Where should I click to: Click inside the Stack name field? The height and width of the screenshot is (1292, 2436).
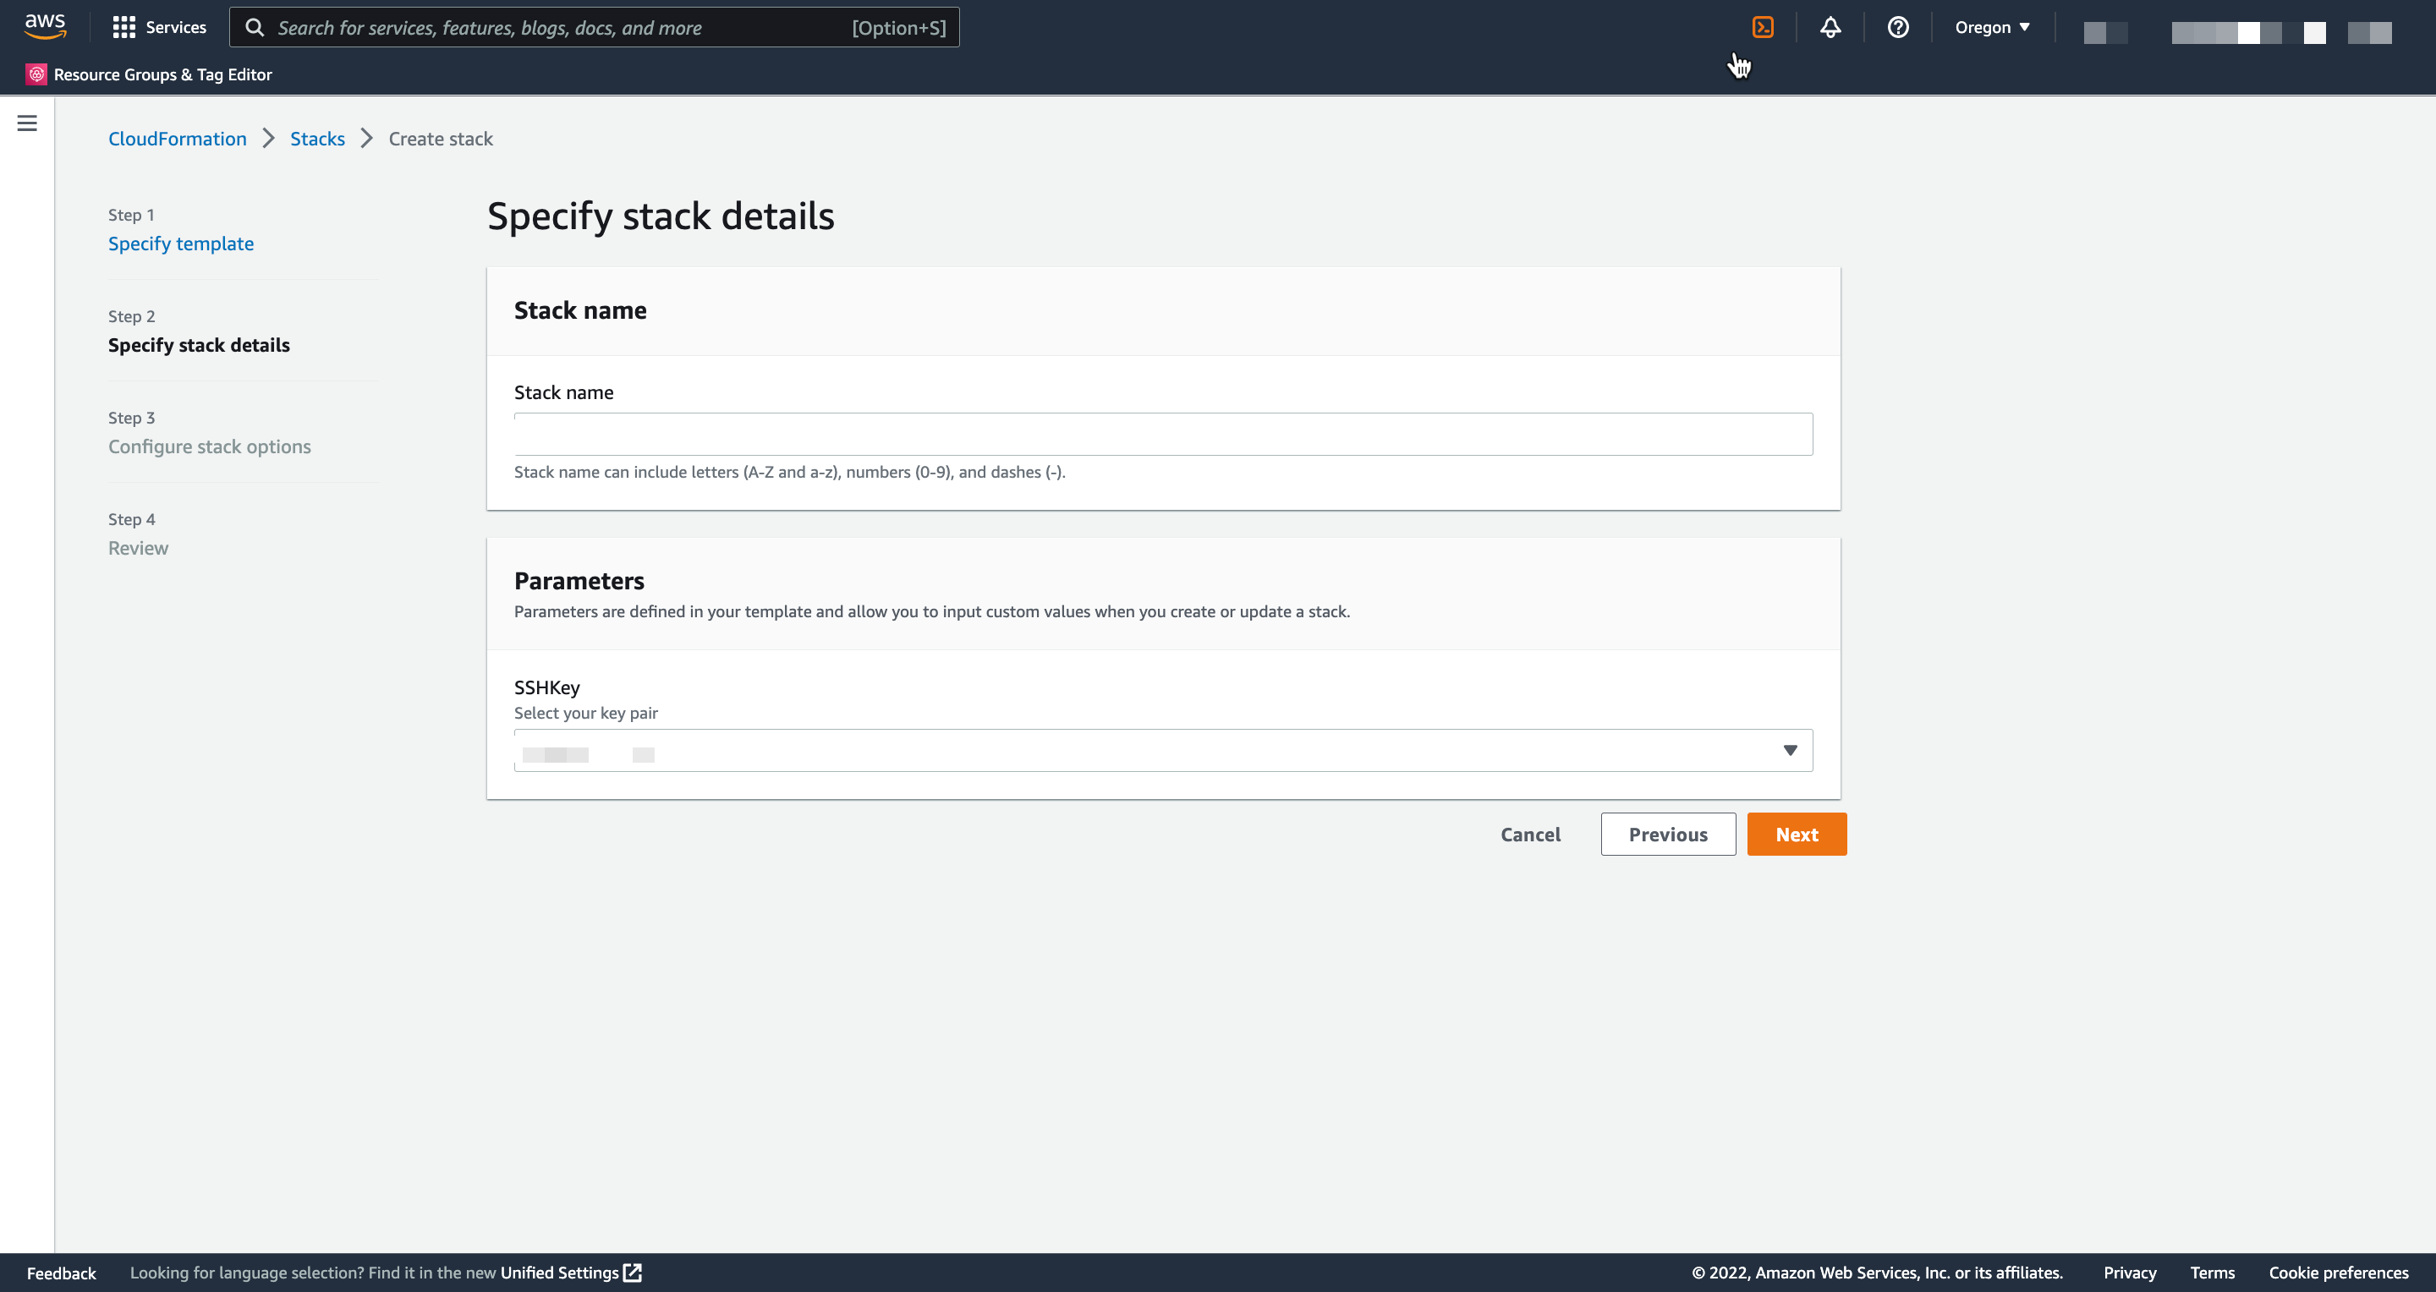point(1163,434)
